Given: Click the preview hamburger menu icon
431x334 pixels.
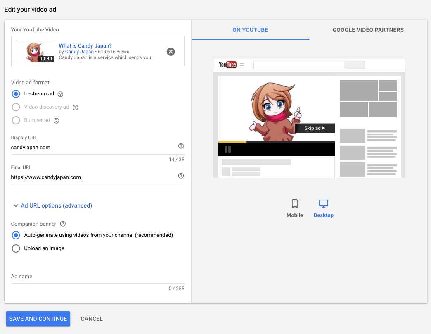Looking at the screenshot, I should 242,65.
